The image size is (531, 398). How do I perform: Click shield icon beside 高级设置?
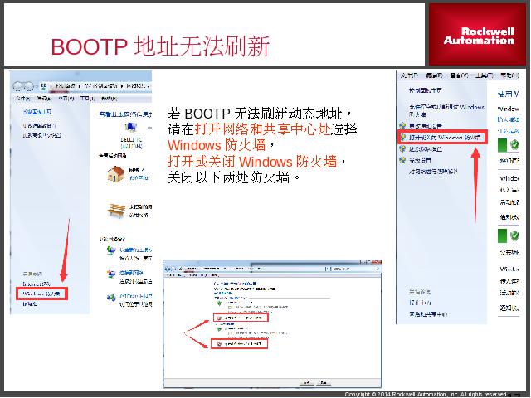pyautogui.click(x=402, y=160)
